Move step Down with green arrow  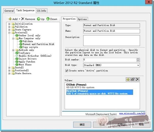(x=52, y=19)
